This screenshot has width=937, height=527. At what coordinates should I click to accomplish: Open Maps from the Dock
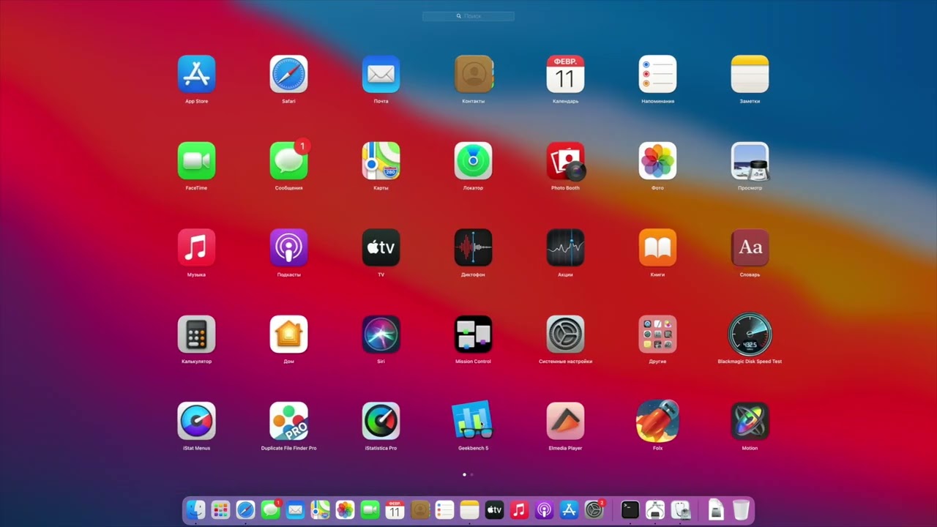[x=320, y=509]
